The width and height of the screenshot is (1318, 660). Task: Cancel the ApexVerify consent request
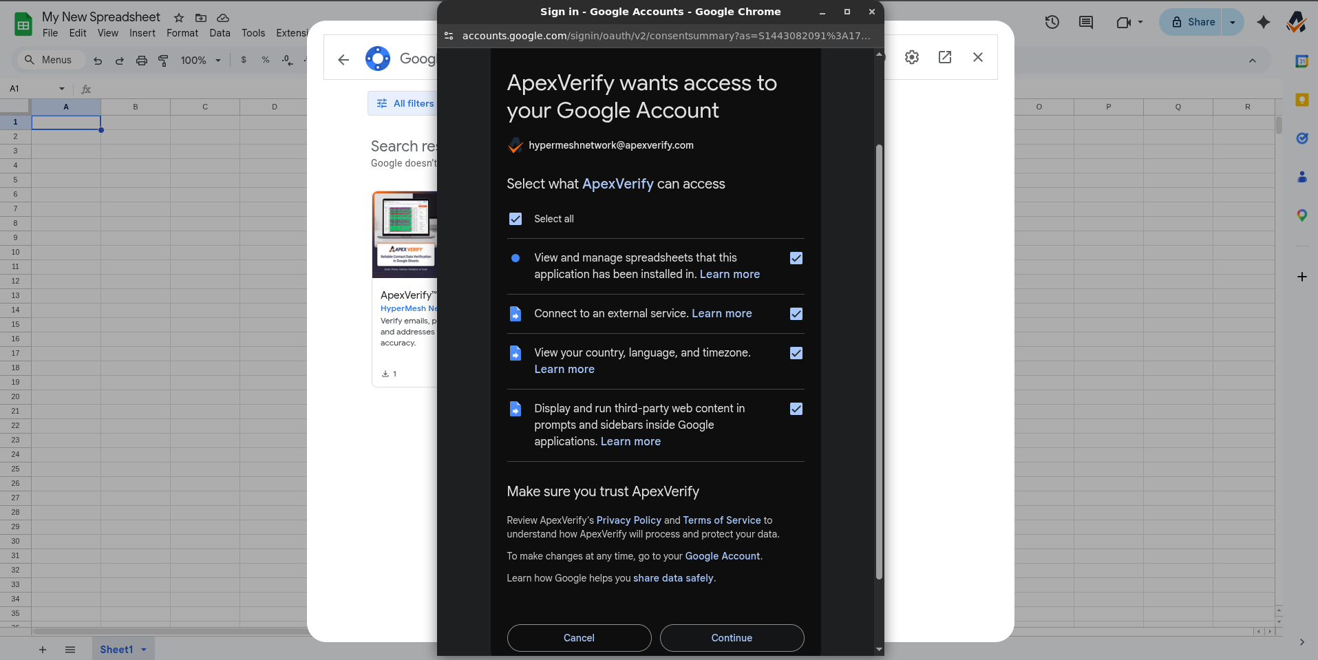[x=579, y=638]
